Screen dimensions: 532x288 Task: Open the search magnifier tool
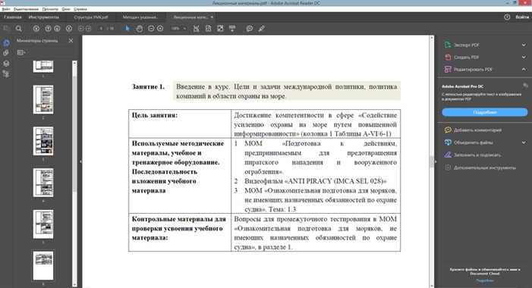19,29
